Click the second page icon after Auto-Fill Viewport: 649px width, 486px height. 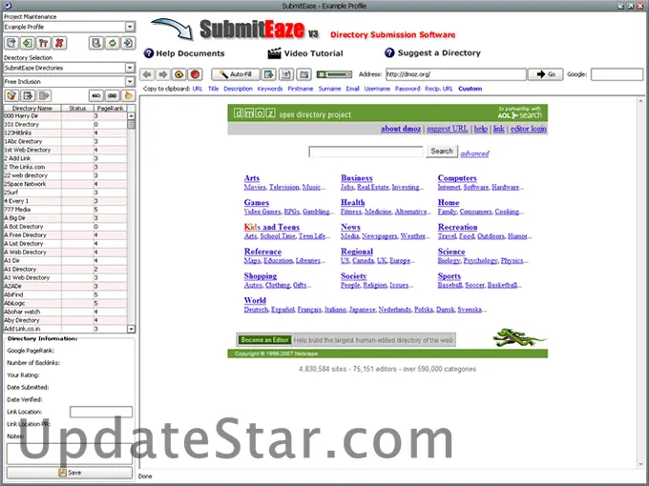[x=286, y=74]
